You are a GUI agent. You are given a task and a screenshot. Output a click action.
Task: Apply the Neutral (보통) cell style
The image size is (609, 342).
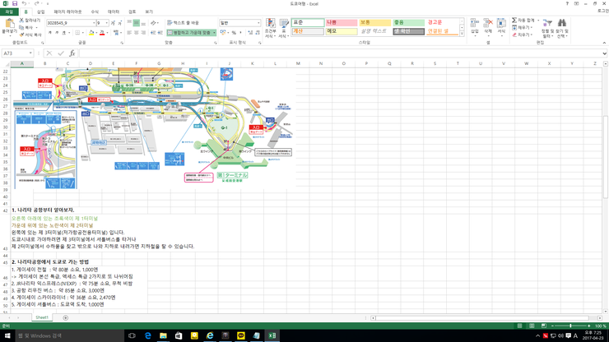point(374,22)
